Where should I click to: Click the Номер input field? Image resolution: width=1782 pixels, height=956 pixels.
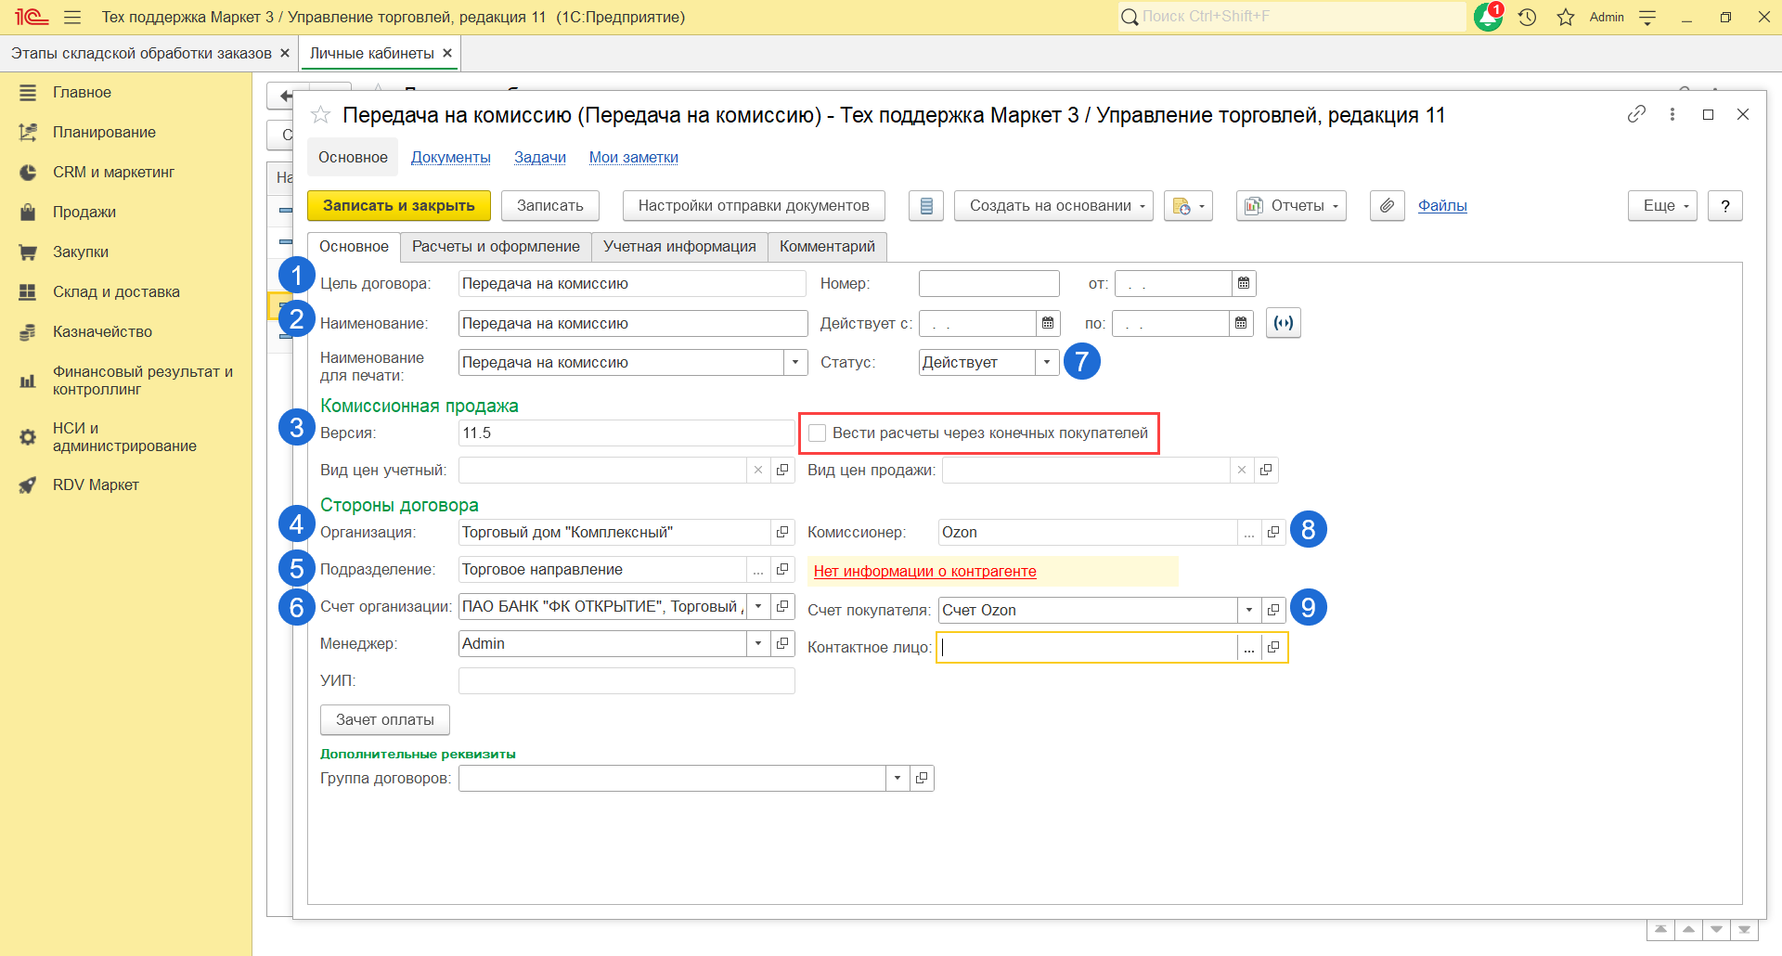[988, 284]
